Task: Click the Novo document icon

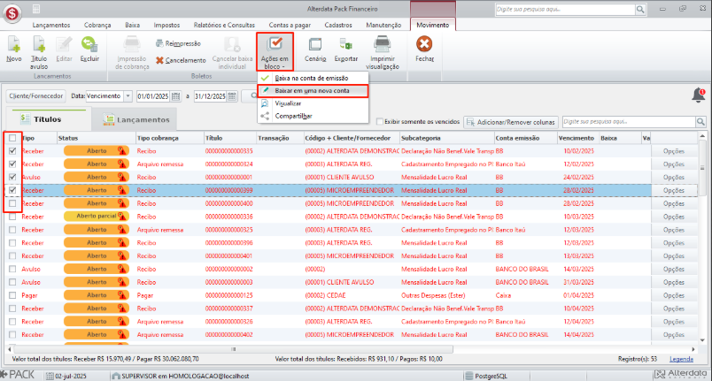Action: pos(13,44)
